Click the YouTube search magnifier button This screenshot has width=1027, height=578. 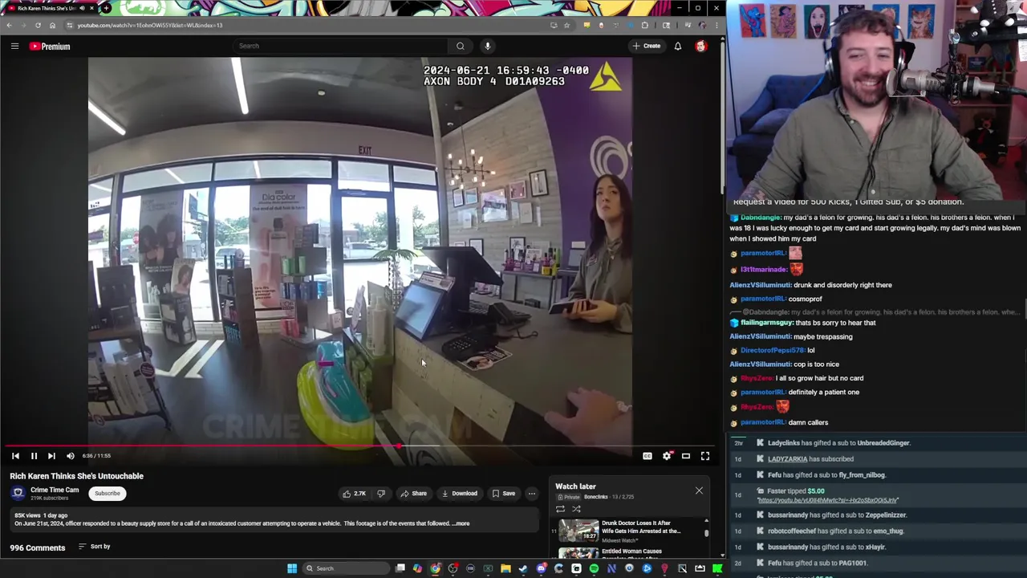460,46
